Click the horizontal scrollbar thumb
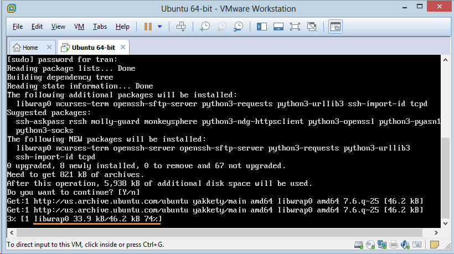The width and height of the screenshot is (454, 254). (219, 232)
